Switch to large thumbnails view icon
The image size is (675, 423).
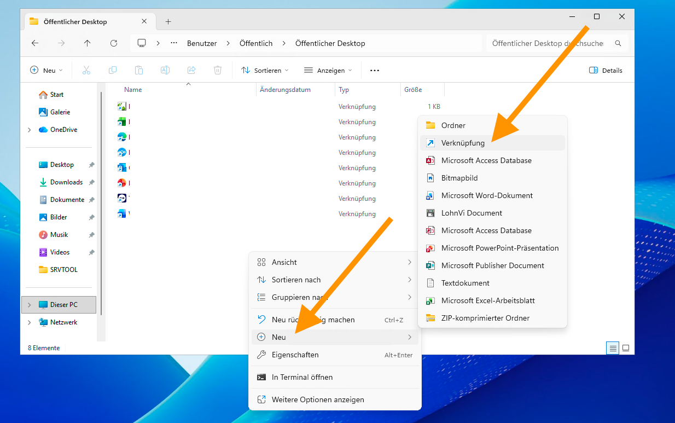[626, 348]
